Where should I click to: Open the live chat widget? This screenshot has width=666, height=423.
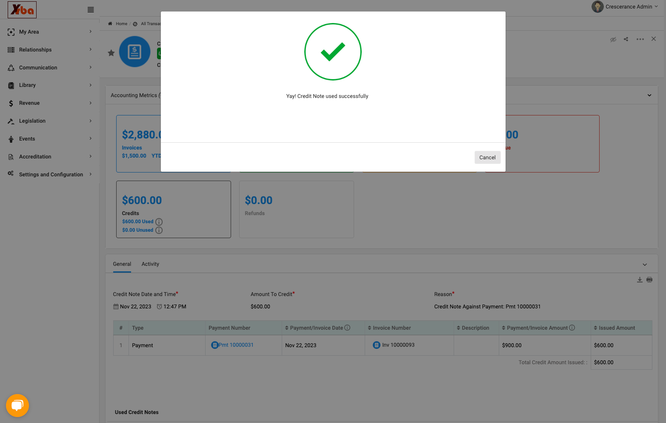tap(17, 406)
